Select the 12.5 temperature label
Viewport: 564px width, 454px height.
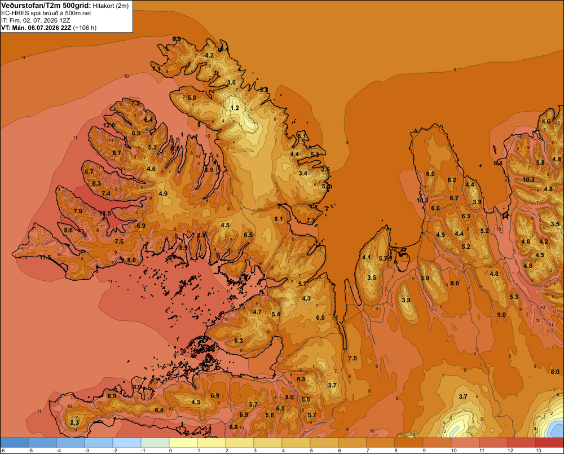tap(105, 213)
